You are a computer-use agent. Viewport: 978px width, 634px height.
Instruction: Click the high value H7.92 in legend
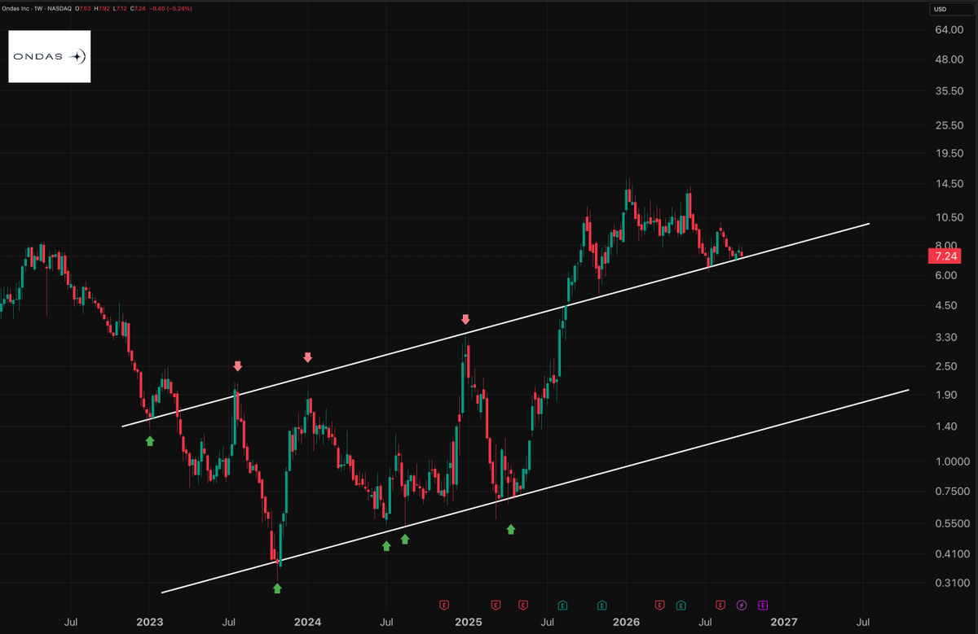tap(101, 8)
